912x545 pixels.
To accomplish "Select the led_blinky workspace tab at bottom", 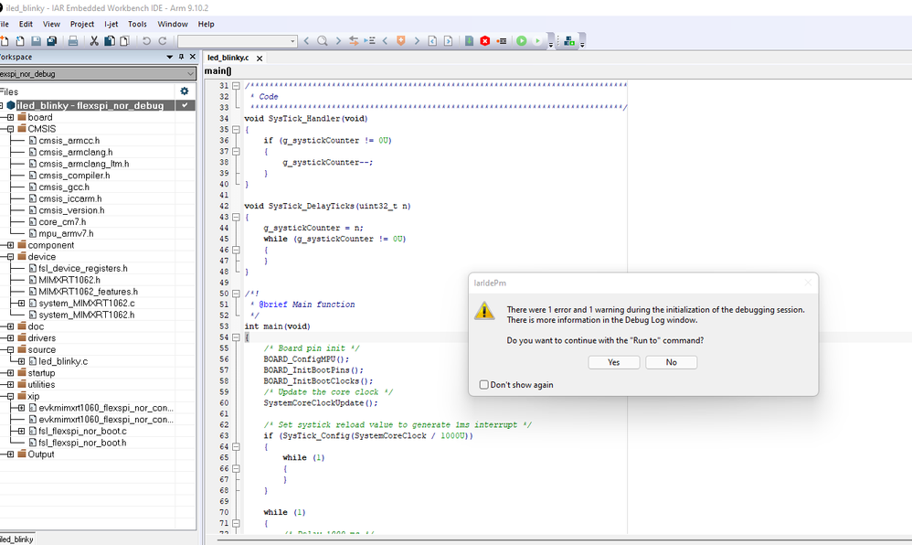I will pos(16,540).
